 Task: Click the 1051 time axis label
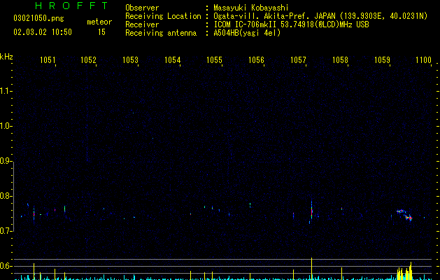pyautogui.click(x=48, y=60)
